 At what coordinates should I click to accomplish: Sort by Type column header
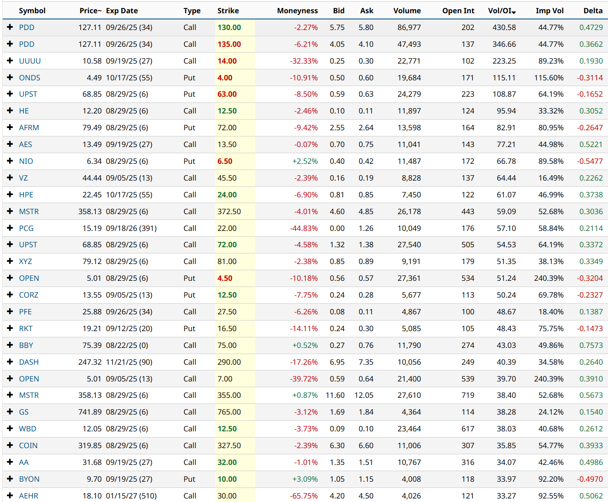coord(192,11)
